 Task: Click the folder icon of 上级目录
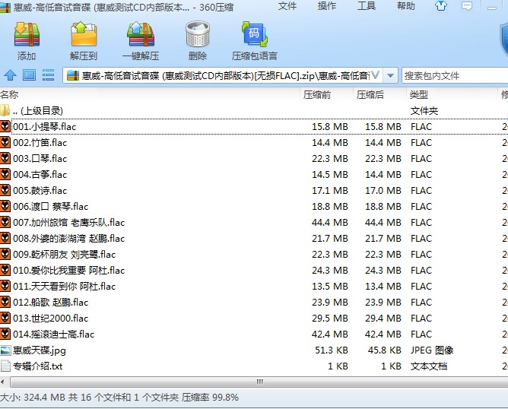(5, 110)
